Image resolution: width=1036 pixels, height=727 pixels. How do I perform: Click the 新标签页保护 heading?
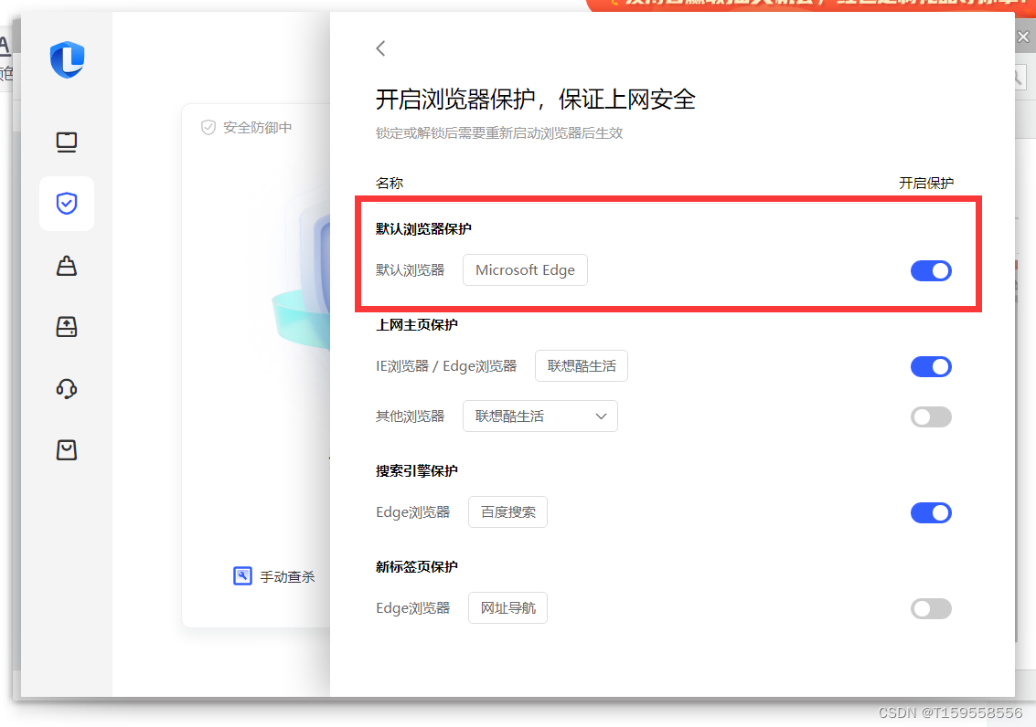[417, 566]
